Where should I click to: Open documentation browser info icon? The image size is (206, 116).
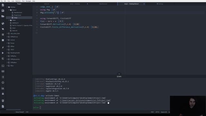3,82
